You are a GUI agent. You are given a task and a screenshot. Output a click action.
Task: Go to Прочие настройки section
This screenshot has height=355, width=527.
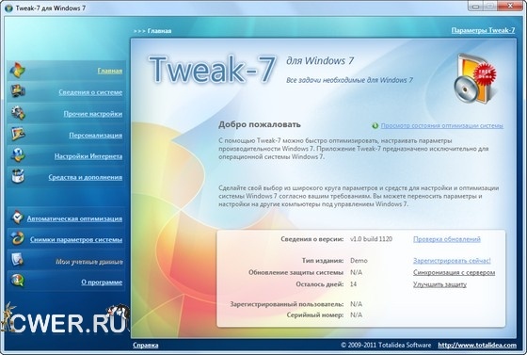pos(93,114)
